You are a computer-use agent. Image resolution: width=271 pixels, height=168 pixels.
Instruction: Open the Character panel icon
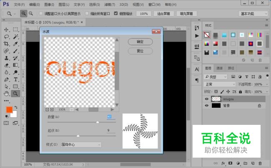[x=197, y=69]
